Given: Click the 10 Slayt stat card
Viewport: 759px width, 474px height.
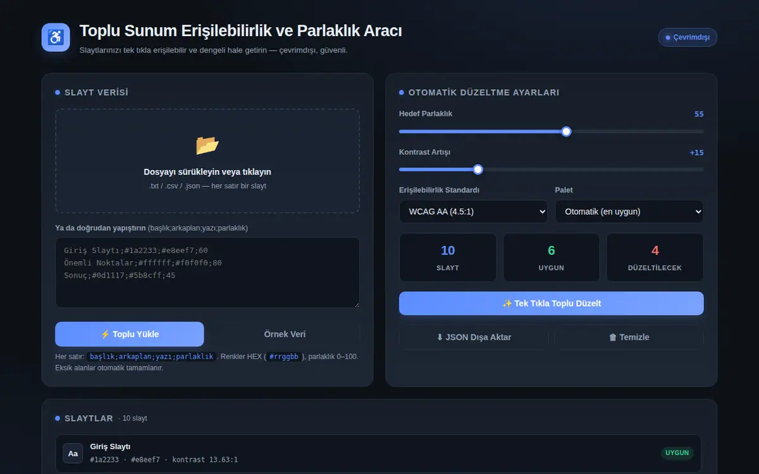Looking at the screenshot, I should tap(448, 257).
